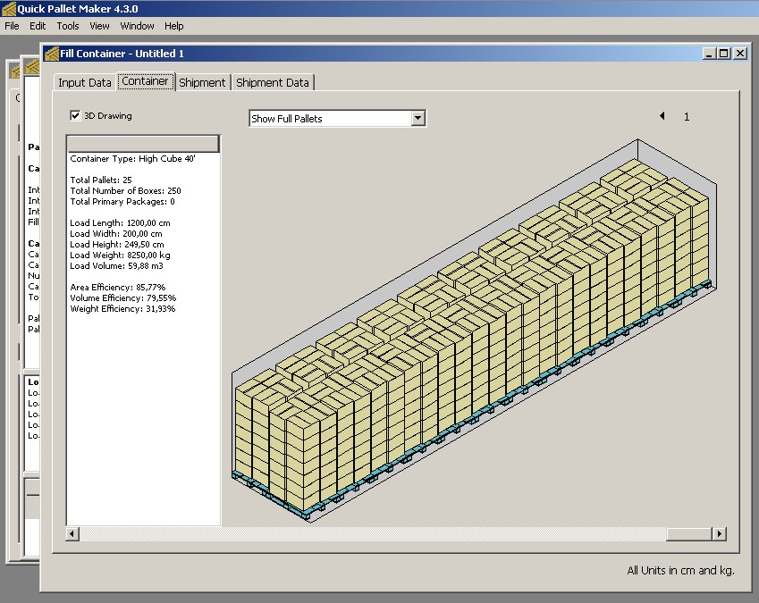This screenshot has height=603, width=759.
Task: Maximize the Fill Container window
Action: pyautogui.click(x=724, y=54)
